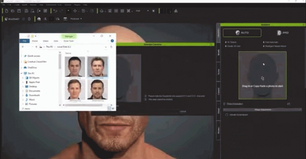Click the Import icon with arrow in top toolbar
The height and width of the screenshot is (159, 306).
click(39, 11)
